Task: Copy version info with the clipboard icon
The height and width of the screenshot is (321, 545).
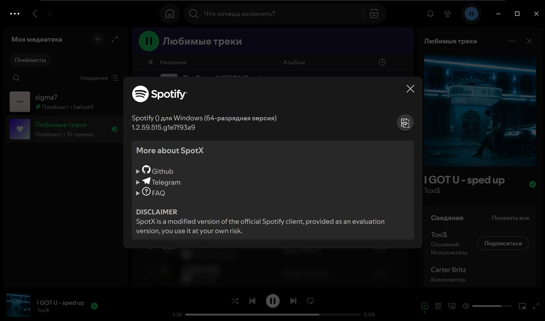Action: click(x=405, y=123)
